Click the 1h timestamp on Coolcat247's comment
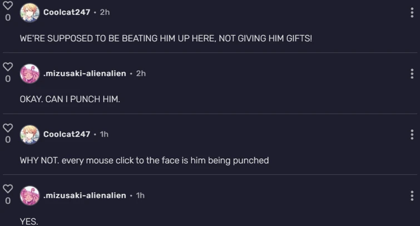 (x=104, y=134)
